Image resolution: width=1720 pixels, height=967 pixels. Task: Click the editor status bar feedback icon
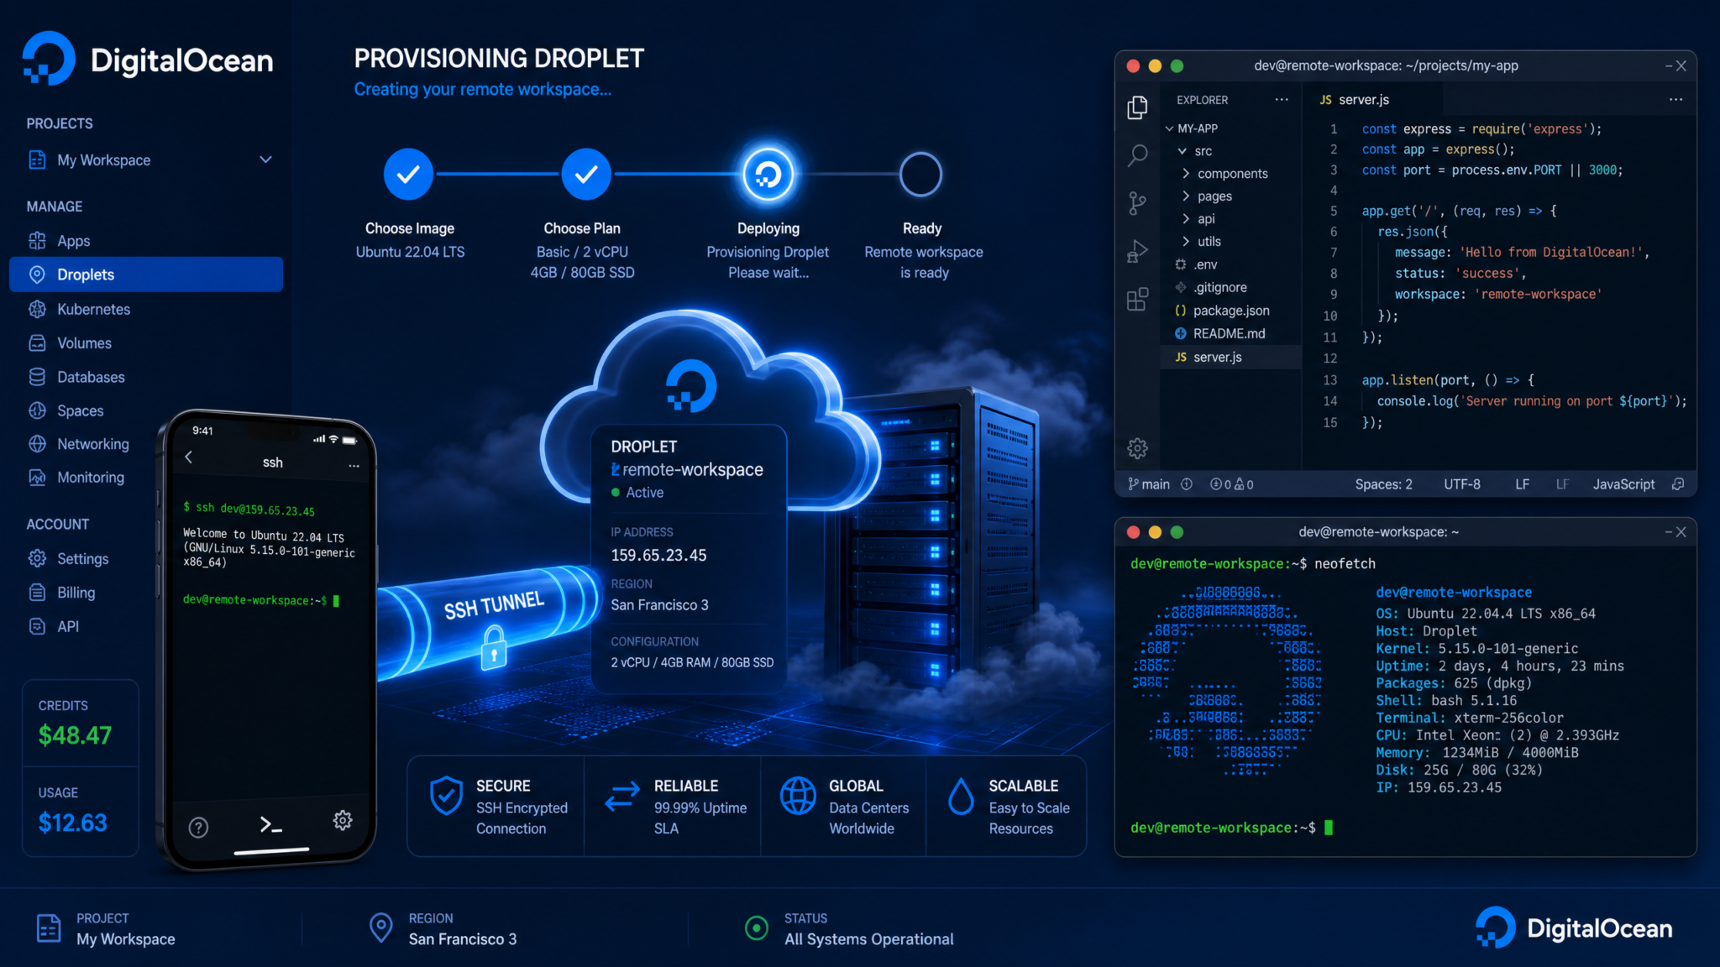point(1678,484)
